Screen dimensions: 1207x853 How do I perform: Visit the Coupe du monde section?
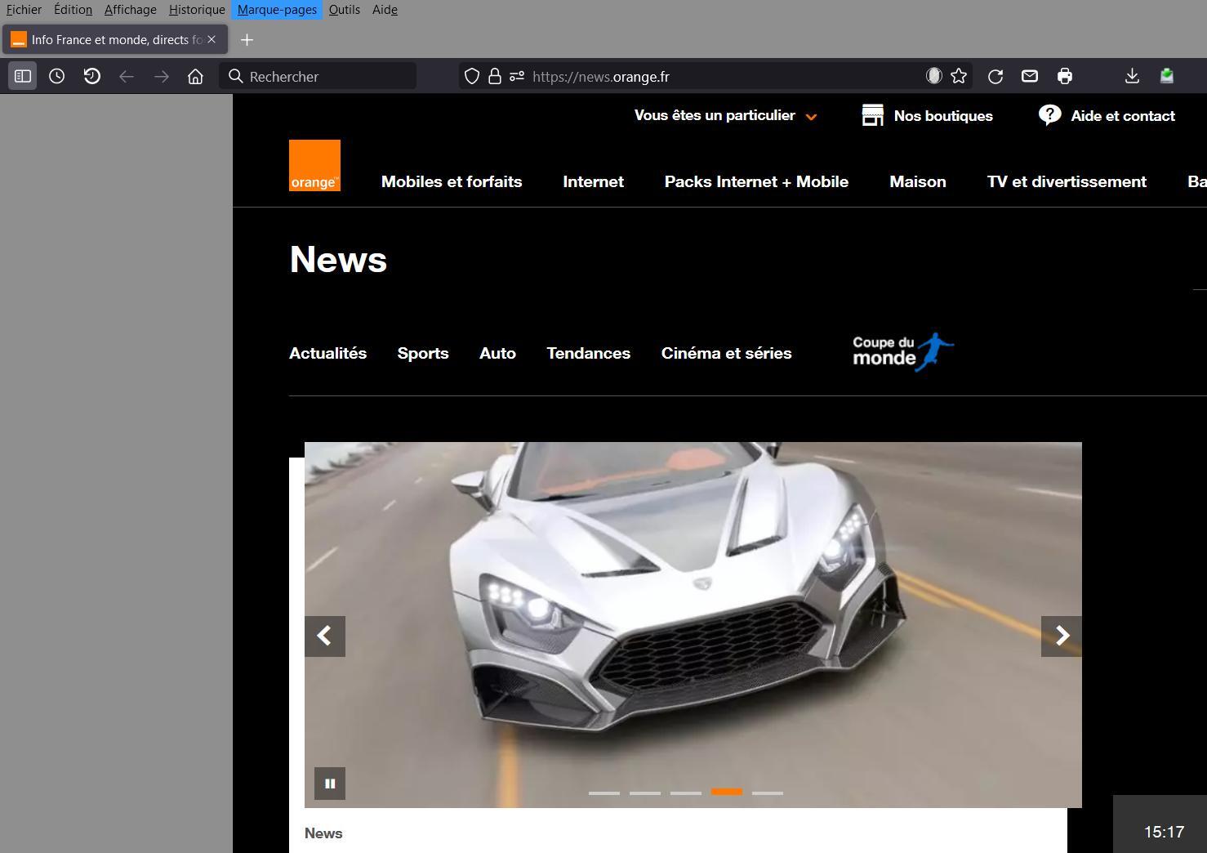pos(902,351)
